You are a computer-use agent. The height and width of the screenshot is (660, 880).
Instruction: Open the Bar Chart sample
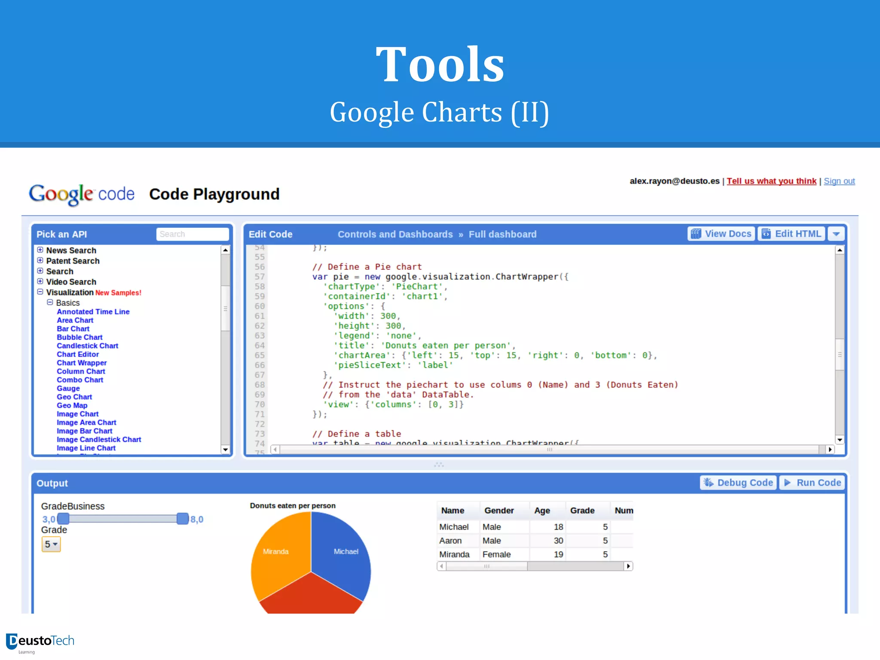coord(73,329)
